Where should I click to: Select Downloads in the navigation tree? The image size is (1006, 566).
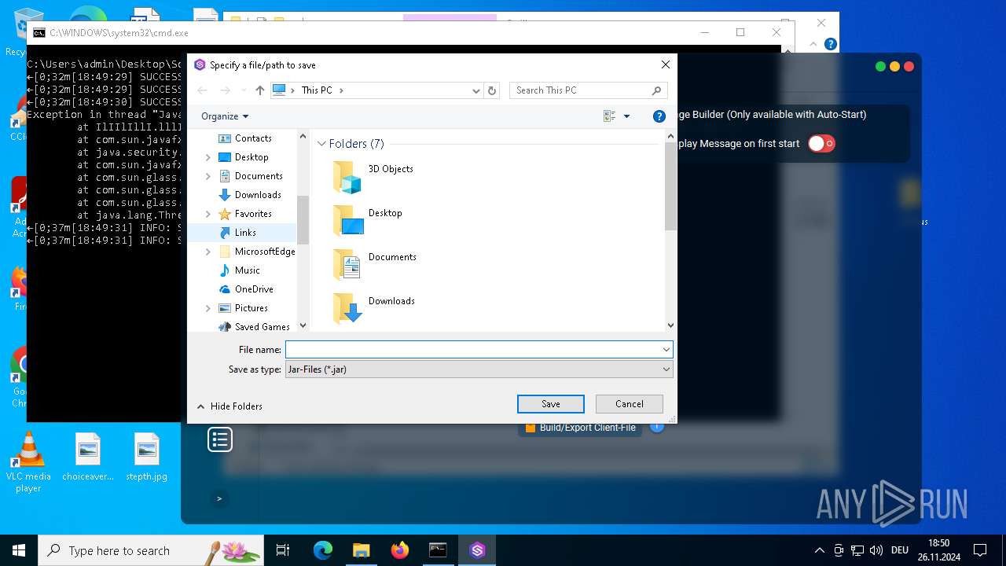(x=258, y=195)
